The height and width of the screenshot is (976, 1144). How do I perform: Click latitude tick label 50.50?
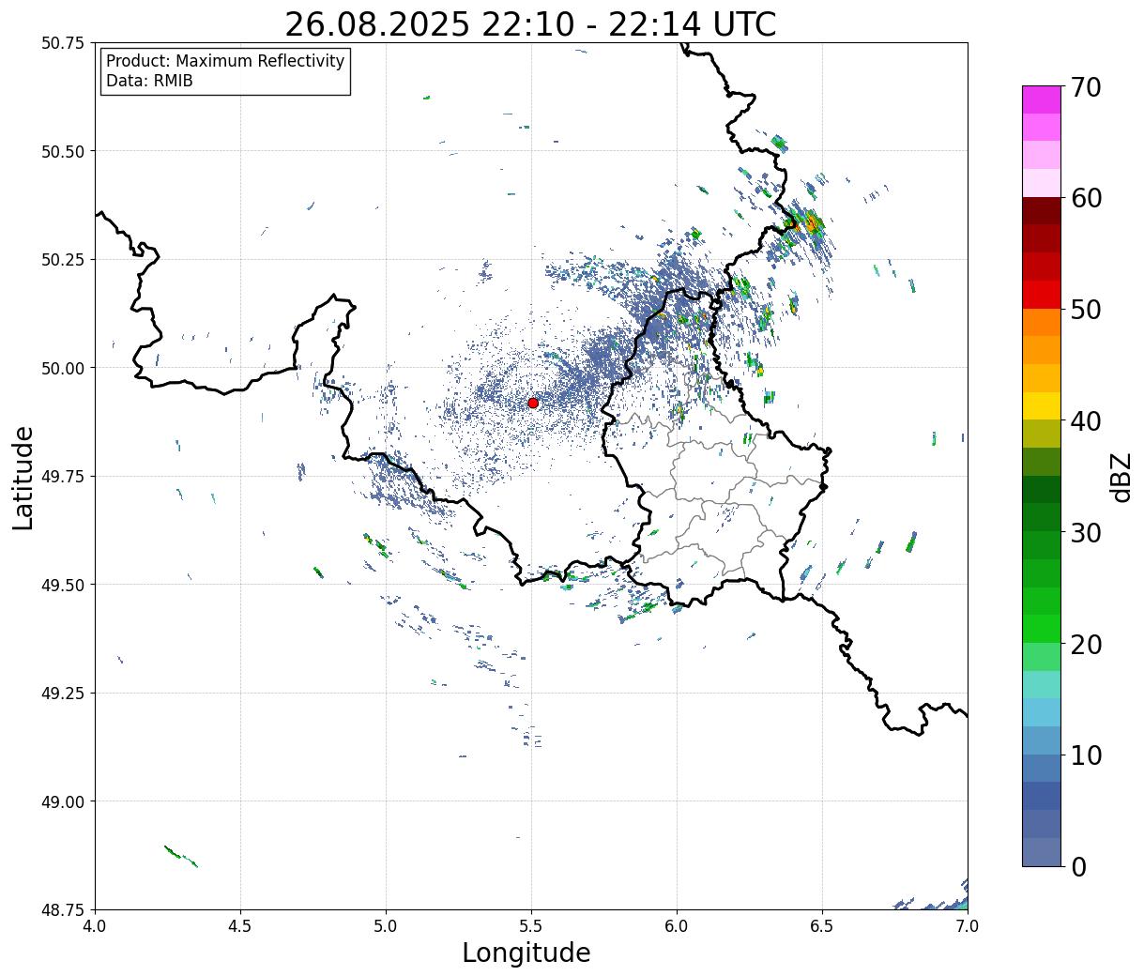click(x=63, y=151)
